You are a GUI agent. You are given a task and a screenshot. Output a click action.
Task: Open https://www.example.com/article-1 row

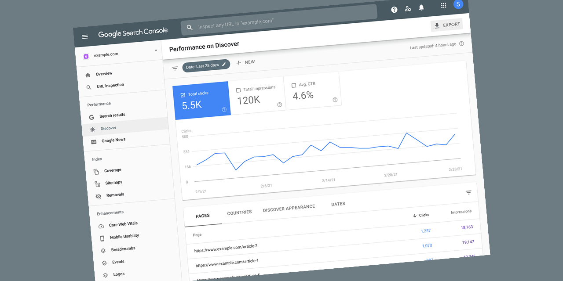[227, 263]
